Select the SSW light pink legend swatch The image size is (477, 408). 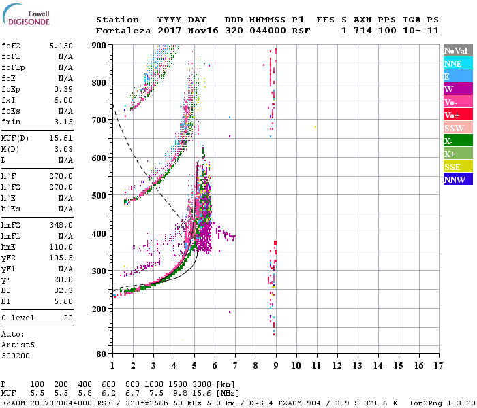coord(458,128)
